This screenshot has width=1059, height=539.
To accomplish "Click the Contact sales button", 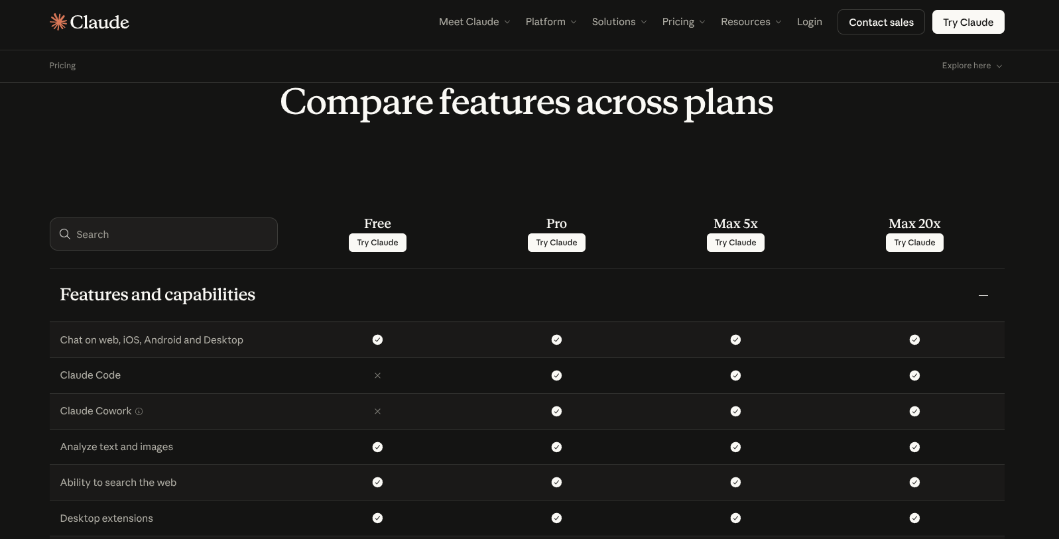I will (x=881, y=22).
